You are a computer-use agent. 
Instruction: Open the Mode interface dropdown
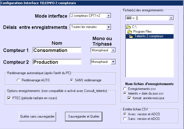pyautogui.click(x=109, y=16)
